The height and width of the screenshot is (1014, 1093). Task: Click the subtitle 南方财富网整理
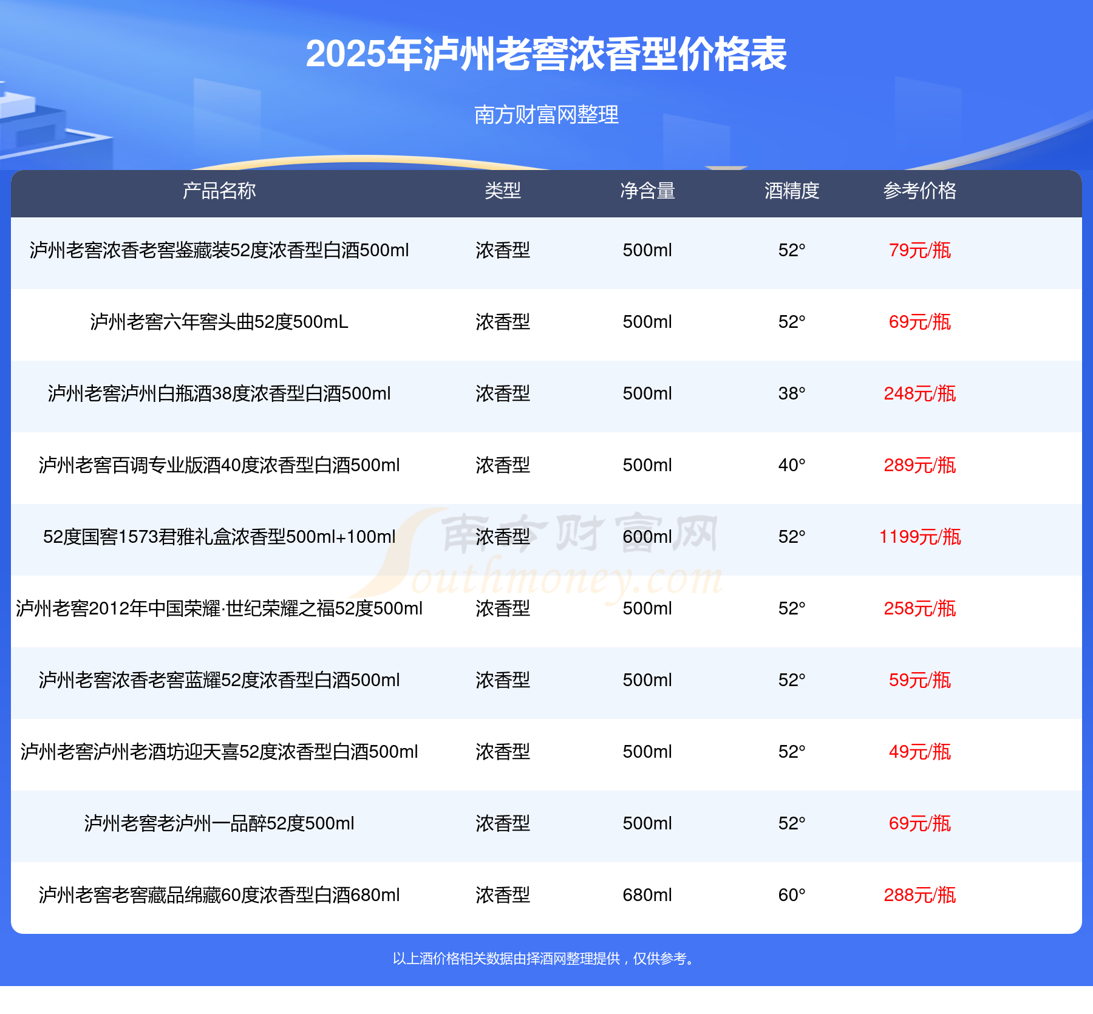pos(546,114)
